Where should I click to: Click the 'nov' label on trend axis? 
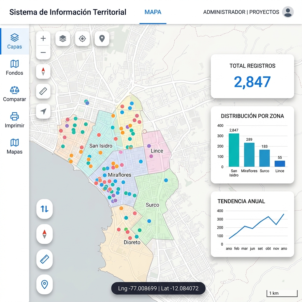[276, 248]
